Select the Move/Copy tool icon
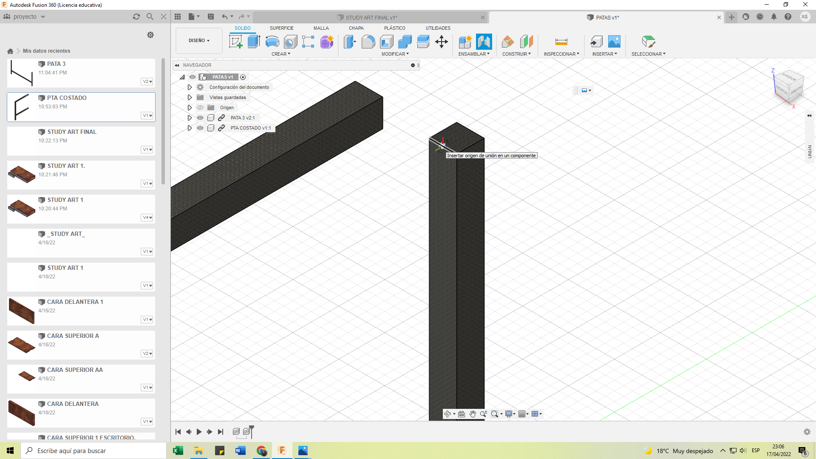Viewport: 816px width, 459px height. point(442,42)
